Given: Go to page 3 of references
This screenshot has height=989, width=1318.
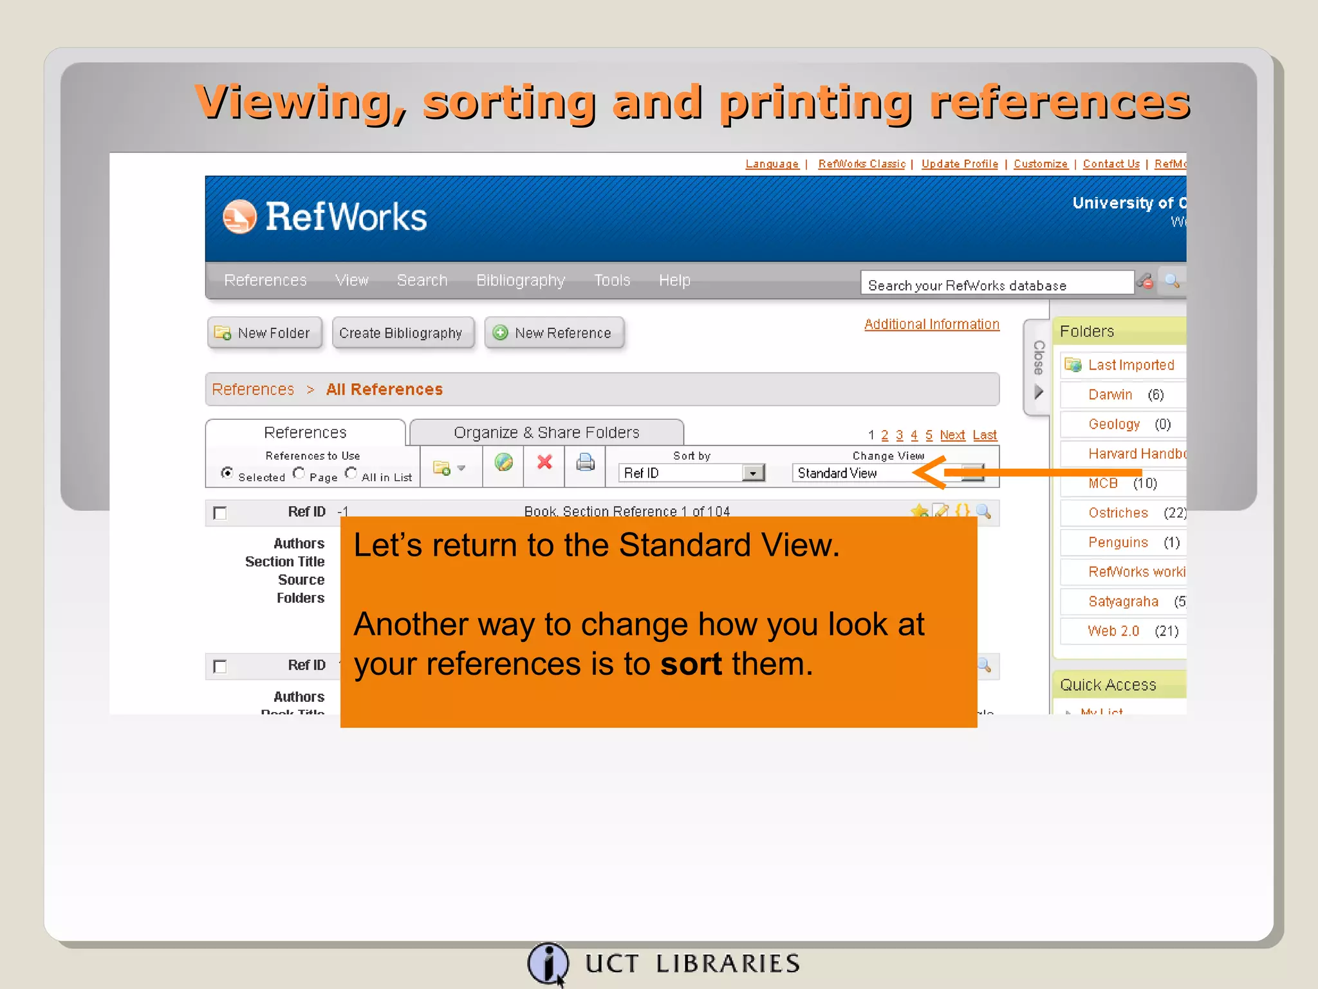Looking at the screenshot, I should coord(900,435).
